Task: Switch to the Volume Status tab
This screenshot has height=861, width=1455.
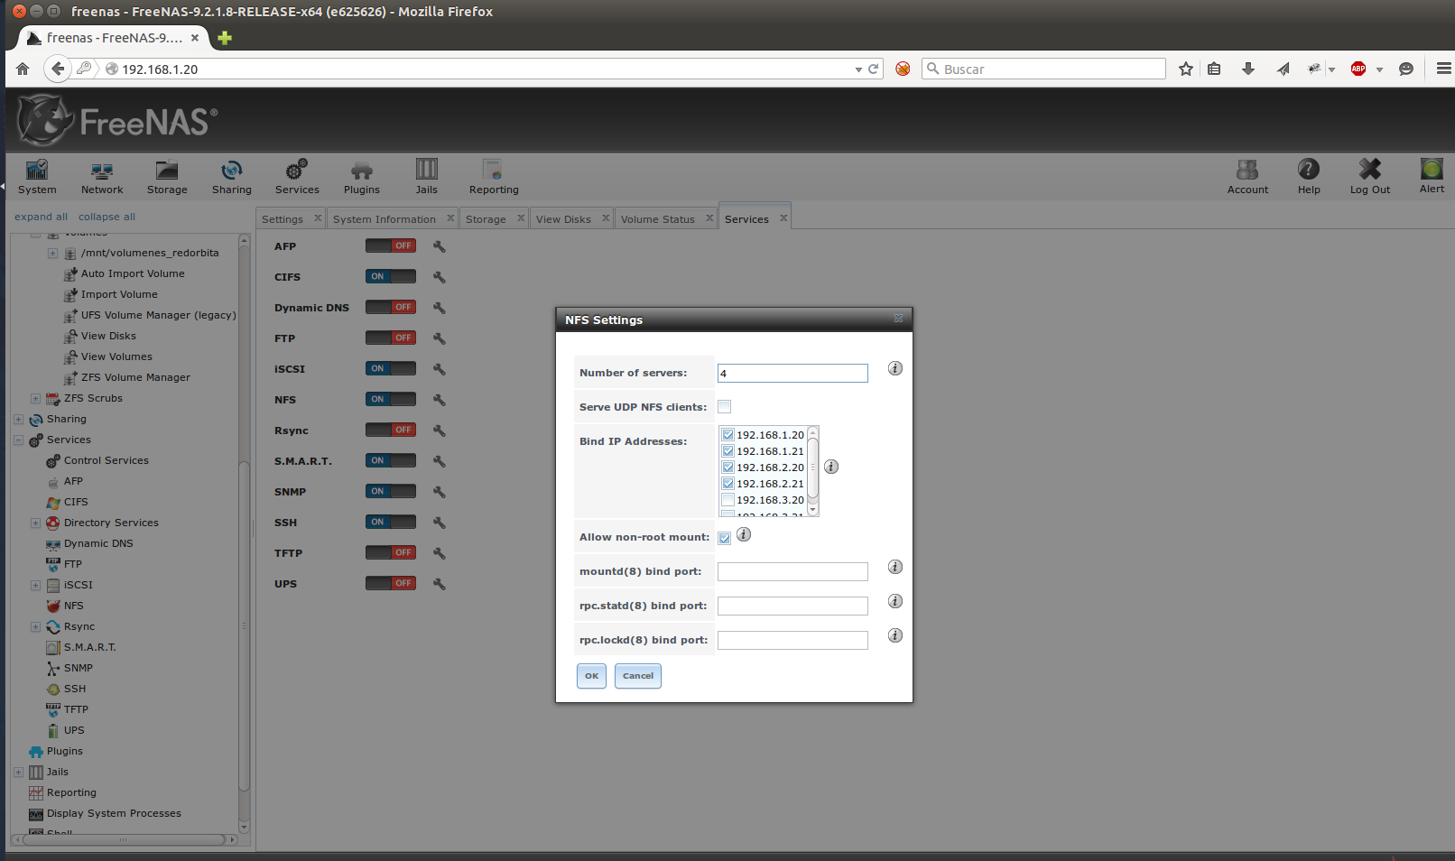Action: [657, 219]
